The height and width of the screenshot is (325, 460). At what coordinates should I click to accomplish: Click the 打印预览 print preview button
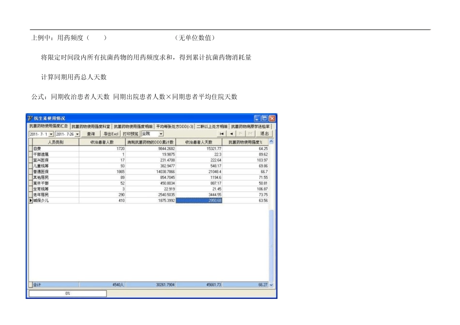tap(130, 134)
